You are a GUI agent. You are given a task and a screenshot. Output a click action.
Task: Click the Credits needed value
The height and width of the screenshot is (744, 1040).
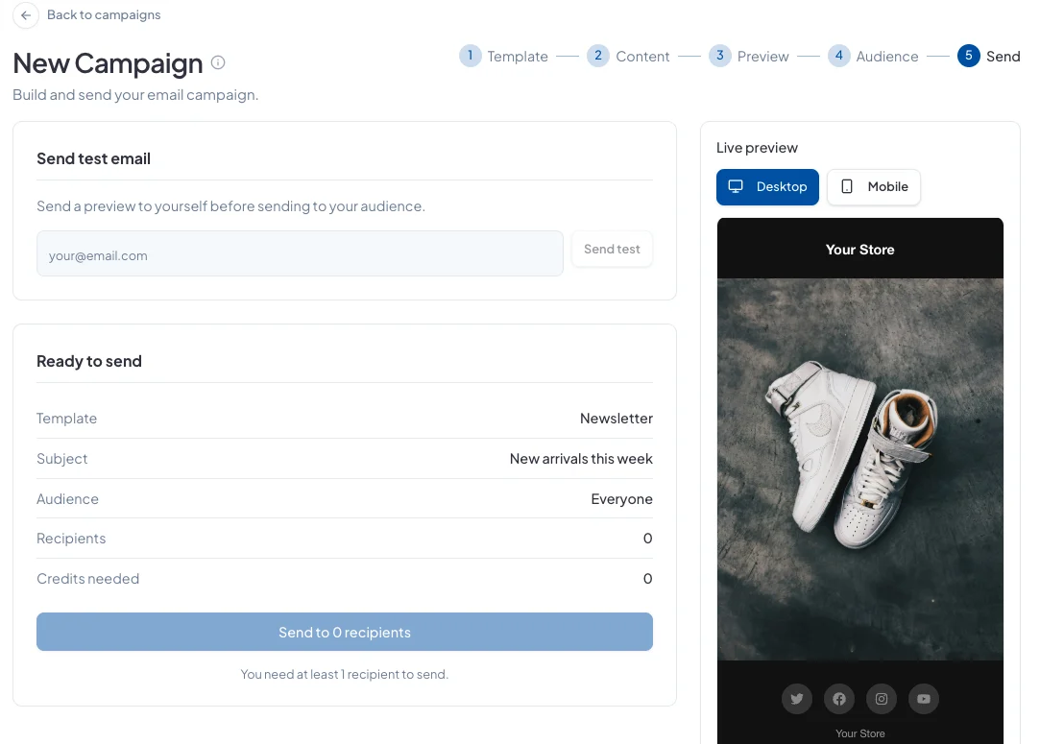pyautogui.click(x=647, y=579)
